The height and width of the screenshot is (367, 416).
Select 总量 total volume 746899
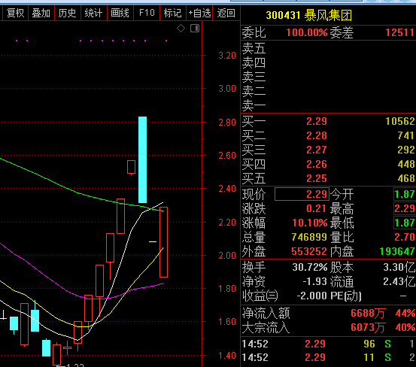coord(309,237)
